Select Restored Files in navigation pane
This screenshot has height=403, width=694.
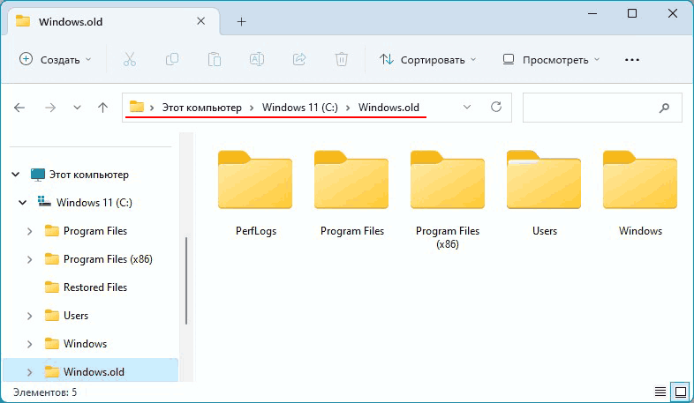pyautogui.click(x=95, y=287)
